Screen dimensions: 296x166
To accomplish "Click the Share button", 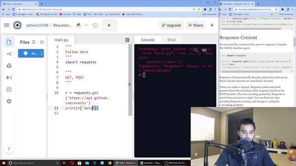I will [196, 25].
